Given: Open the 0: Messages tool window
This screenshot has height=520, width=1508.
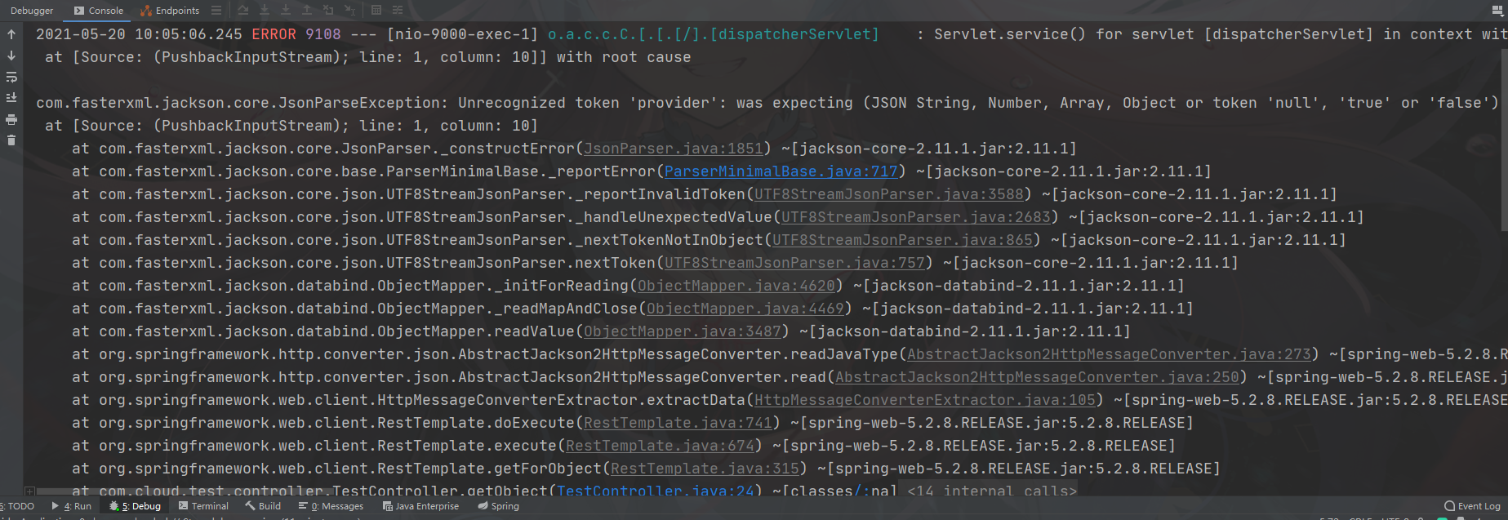Looking at the screenshot, I should click(x=331, y=506).
